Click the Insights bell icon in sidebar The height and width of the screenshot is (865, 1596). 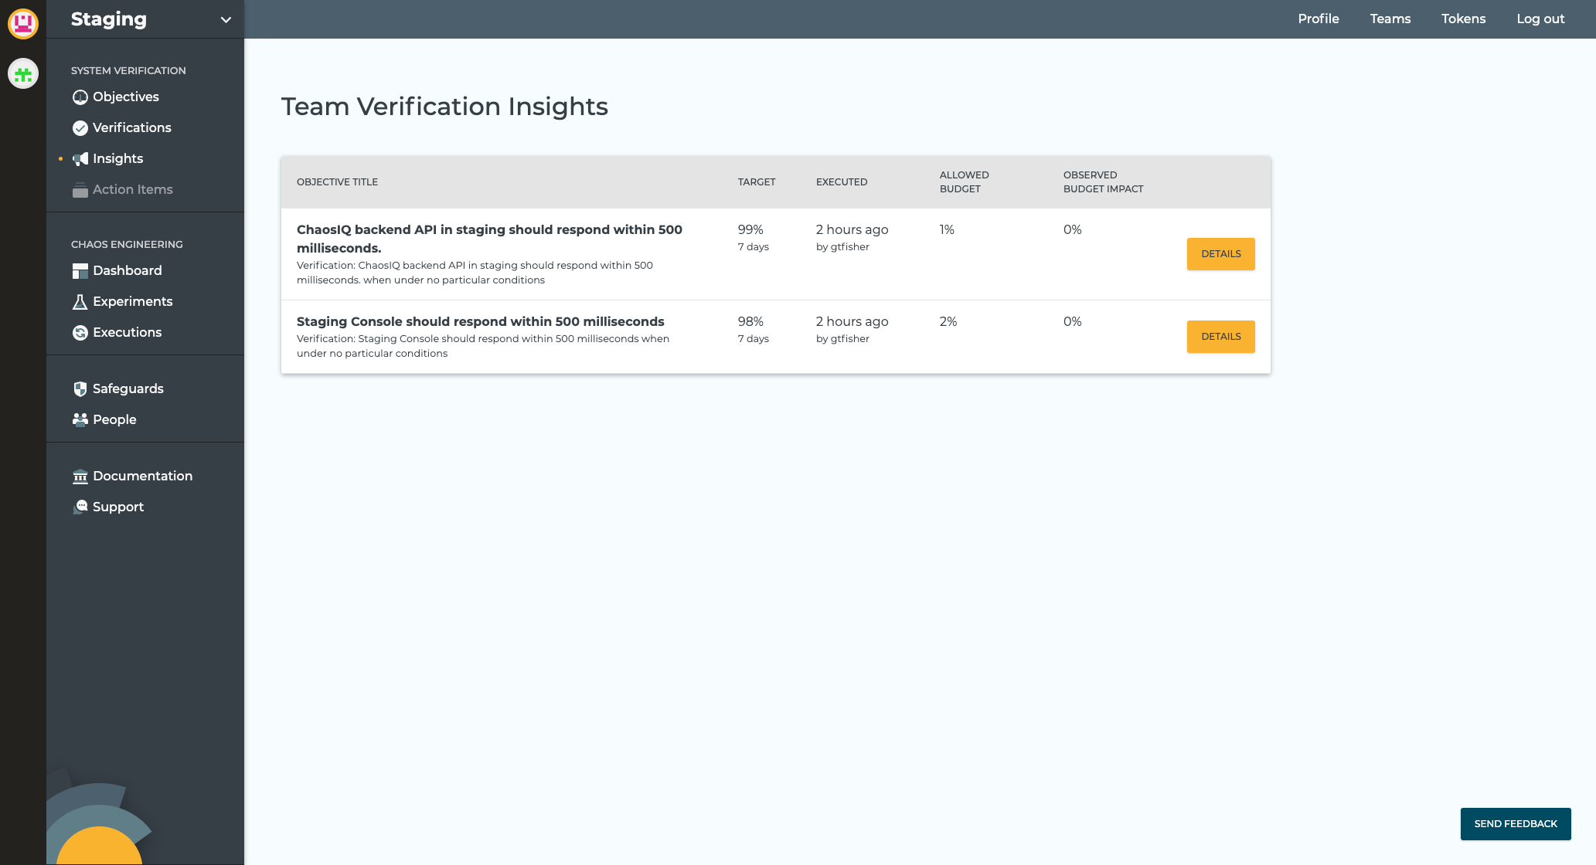(80, 158)
